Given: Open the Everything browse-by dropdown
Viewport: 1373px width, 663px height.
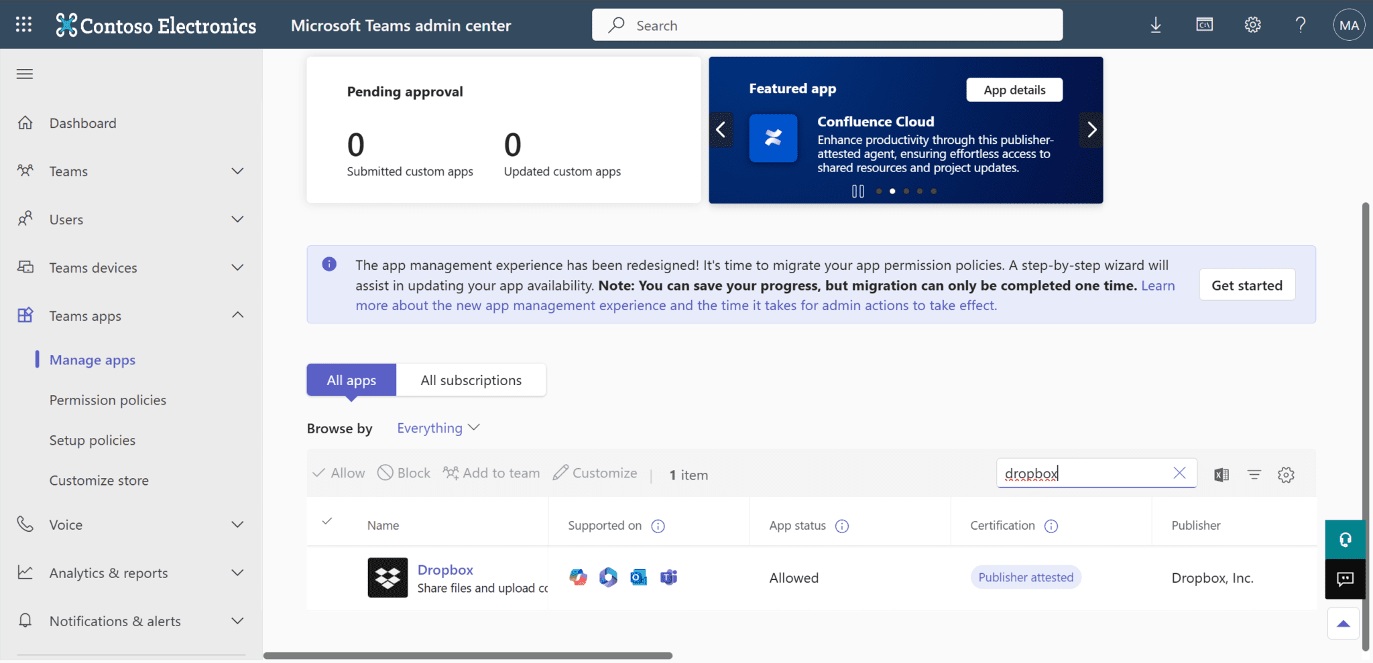Looking at the screenshot, I should click(438, 427).
